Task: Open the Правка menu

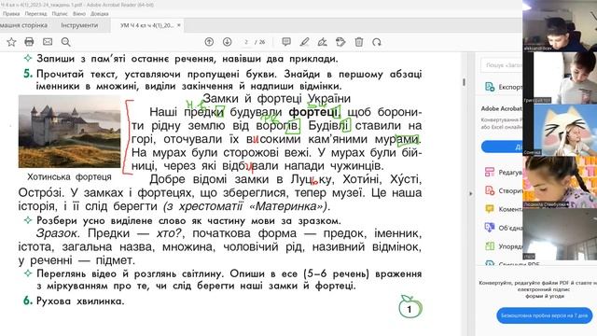Action: 11,14
